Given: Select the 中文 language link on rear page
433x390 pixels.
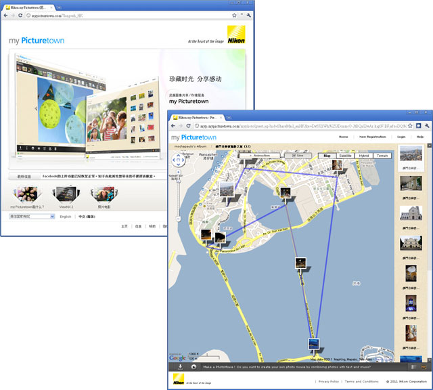Looking at the screenshot, I should point(87,217).
